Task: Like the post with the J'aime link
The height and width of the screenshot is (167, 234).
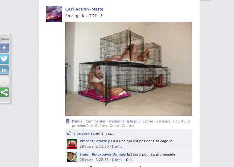Action: [x=77, y=121]
